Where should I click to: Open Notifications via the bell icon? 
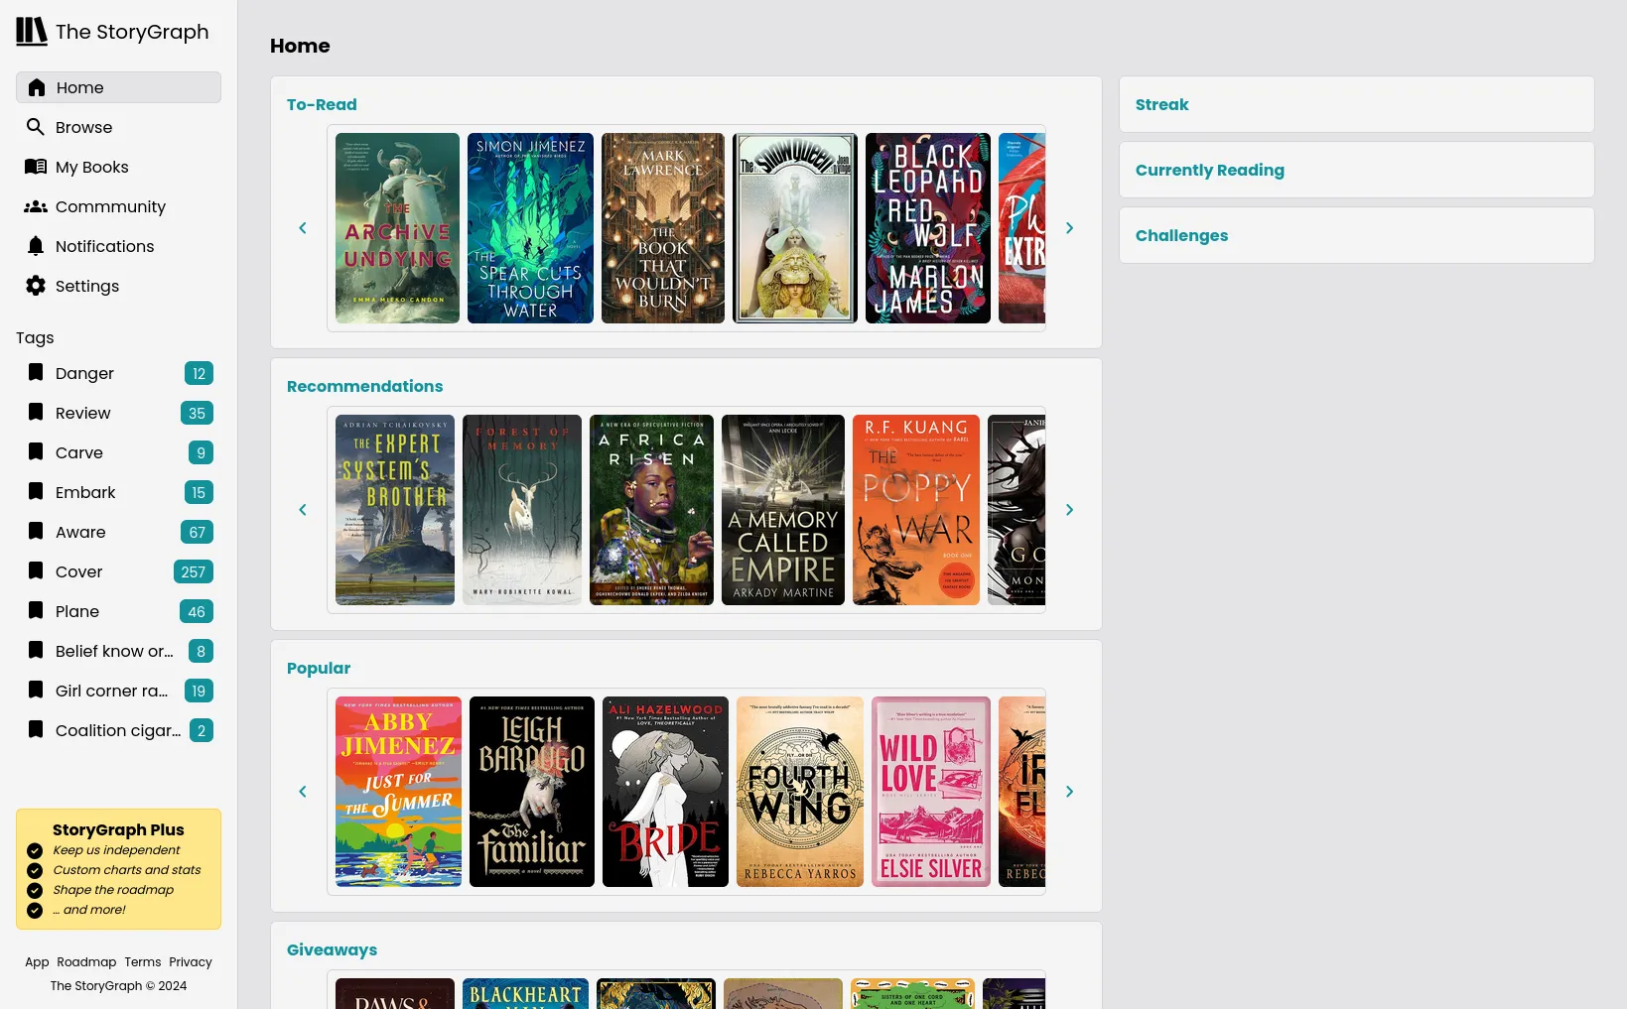(x=36, y=246)
